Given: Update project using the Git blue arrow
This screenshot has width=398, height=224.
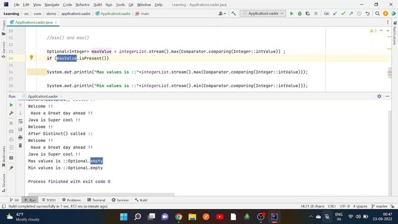Looking at the screenshot, I should coord(335,14).
